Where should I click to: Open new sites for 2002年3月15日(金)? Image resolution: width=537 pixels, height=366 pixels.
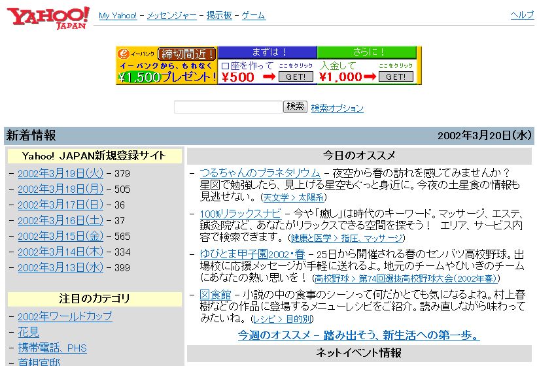[x=60, y=237]
